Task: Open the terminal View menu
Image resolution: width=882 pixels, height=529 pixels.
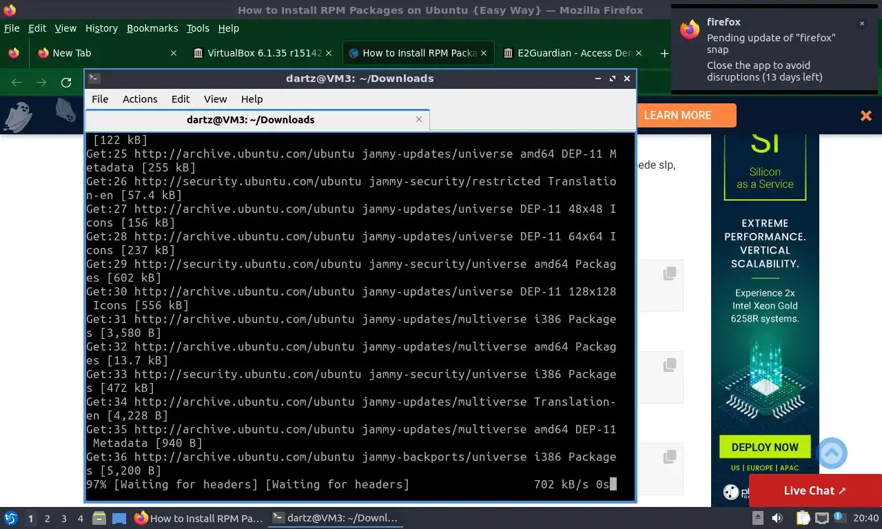Action: tap(215, 98)
